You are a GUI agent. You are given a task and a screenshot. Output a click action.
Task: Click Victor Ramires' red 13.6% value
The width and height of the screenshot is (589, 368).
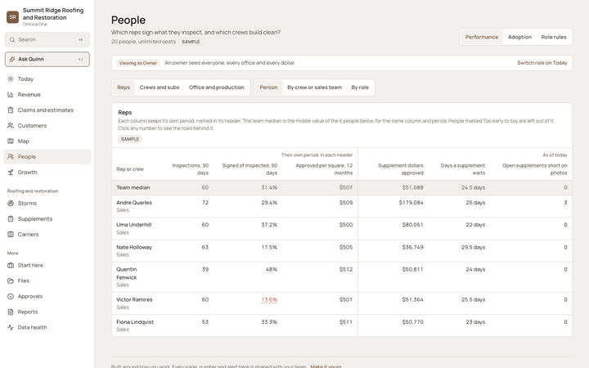269,299
